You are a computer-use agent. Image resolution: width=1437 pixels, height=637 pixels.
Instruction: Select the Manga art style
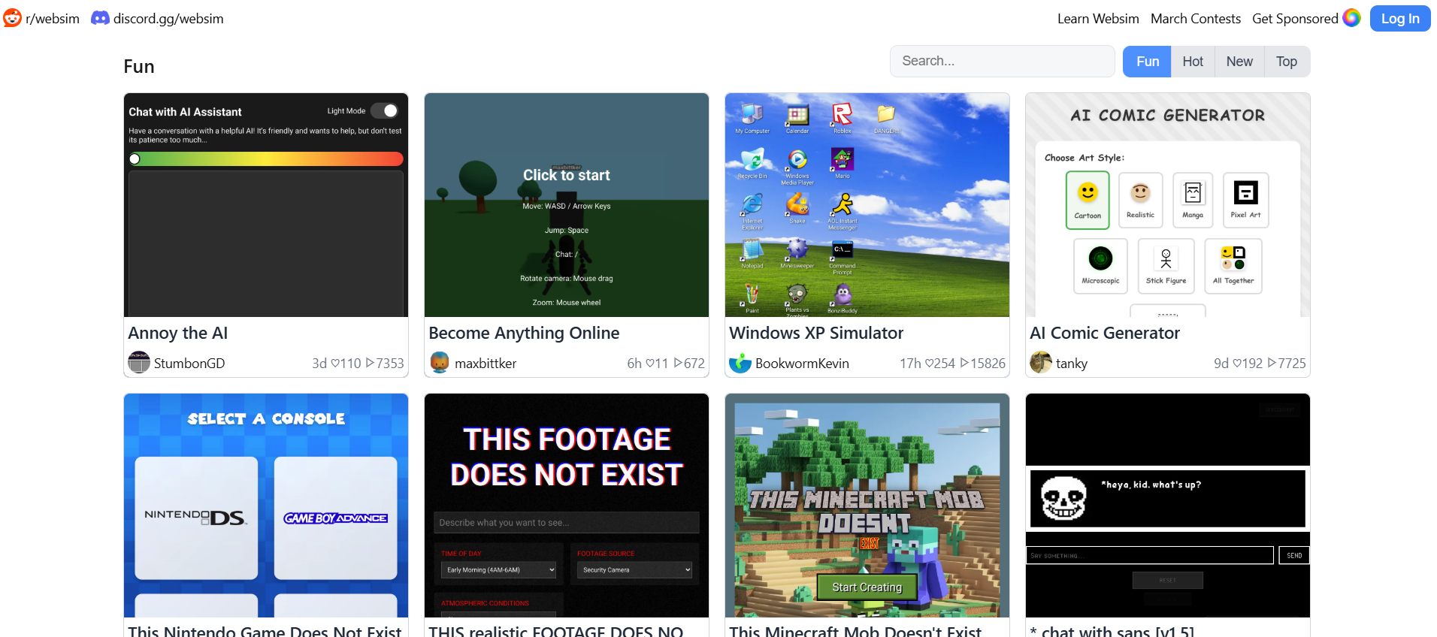[x=1193, y=200]
